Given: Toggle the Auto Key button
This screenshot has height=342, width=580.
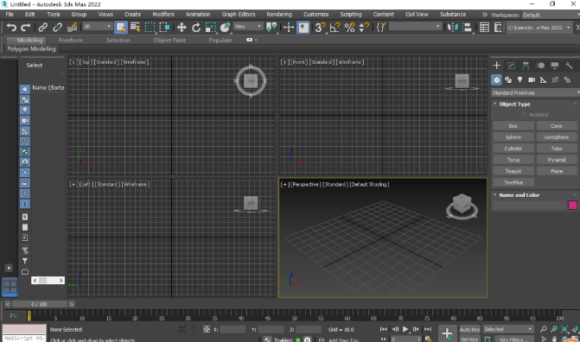Looking at the screenshot, I should pos(469,329).
